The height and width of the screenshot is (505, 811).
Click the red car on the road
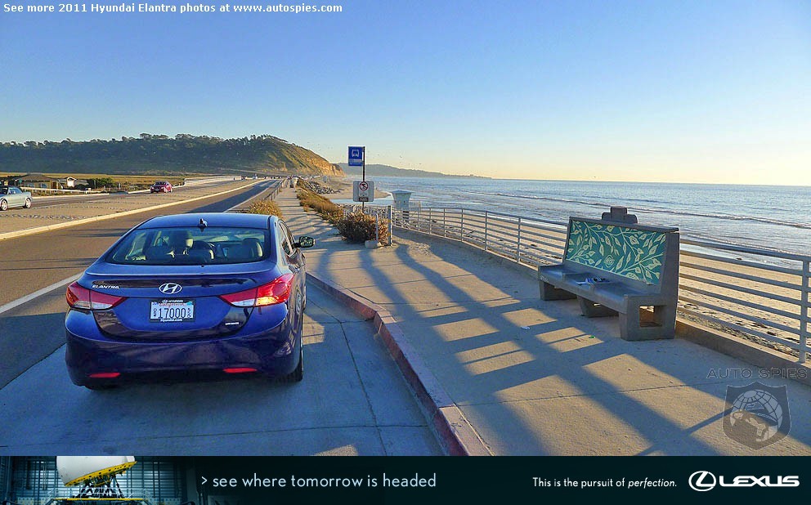[161, 186]
